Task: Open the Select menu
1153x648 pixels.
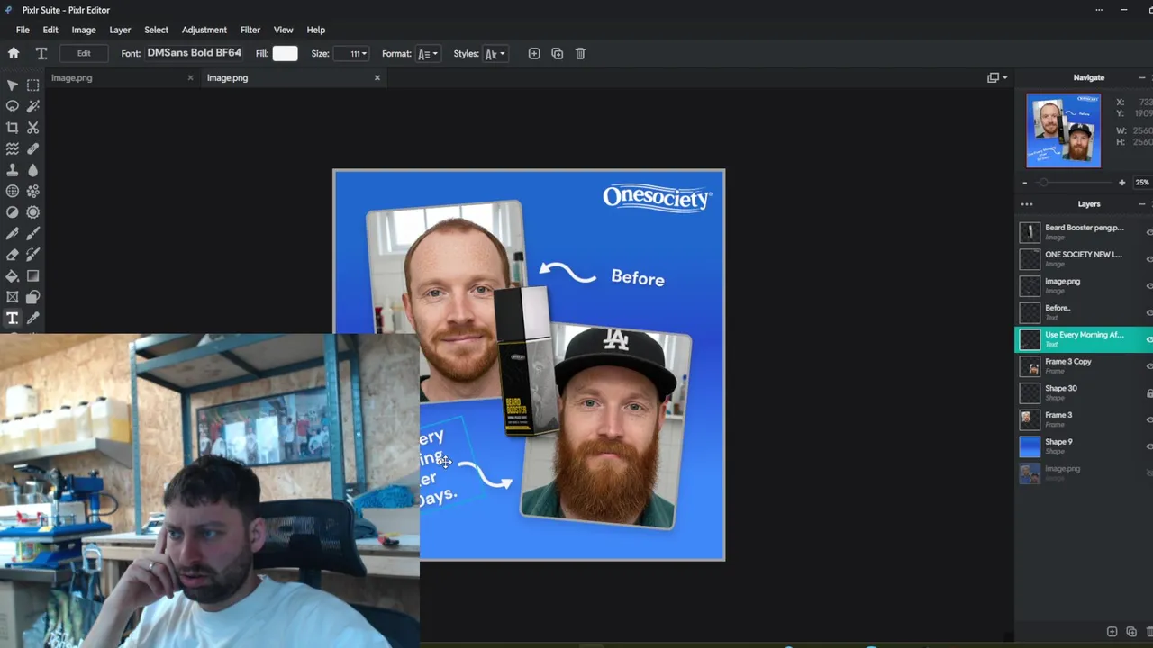Action: coord(156,30)
